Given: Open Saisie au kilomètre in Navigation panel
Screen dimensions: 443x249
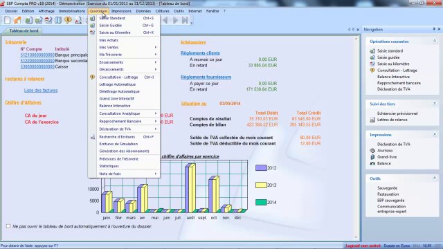Looking at the screenshot, I should (393, 64).
